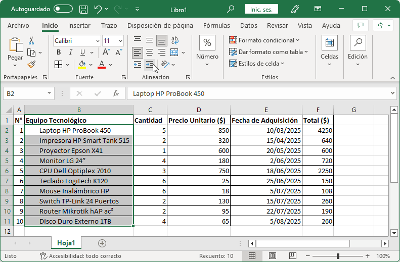Click the increase indent icon
Screen dimensions: 400x262
(x=150, y=64)
